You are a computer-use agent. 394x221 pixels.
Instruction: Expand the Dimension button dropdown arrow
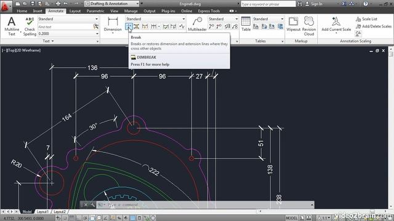[x=113, y=33]
